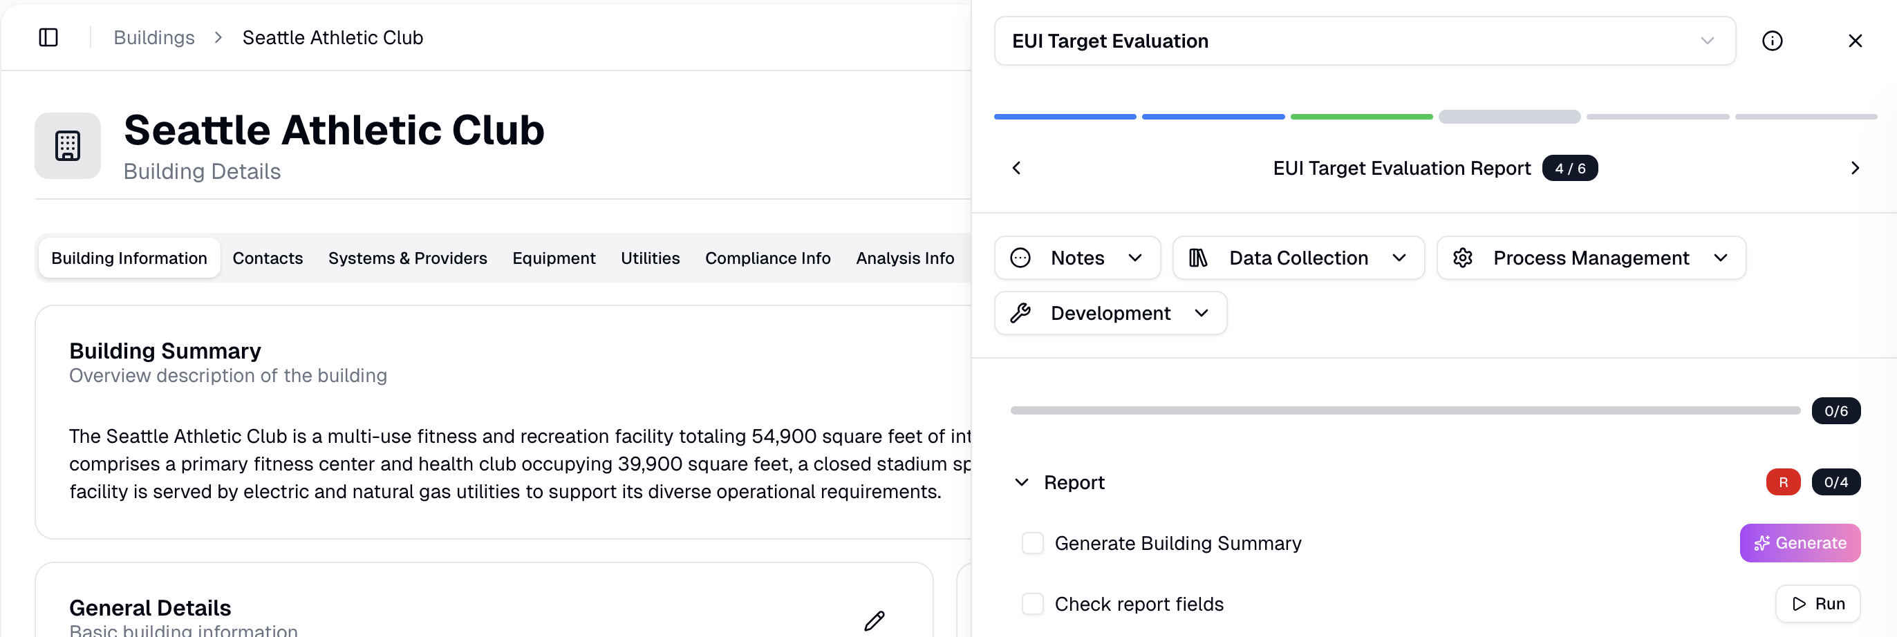Click the building icon beside the title
The image size is (1897, 637).
[x=68, y=146]
